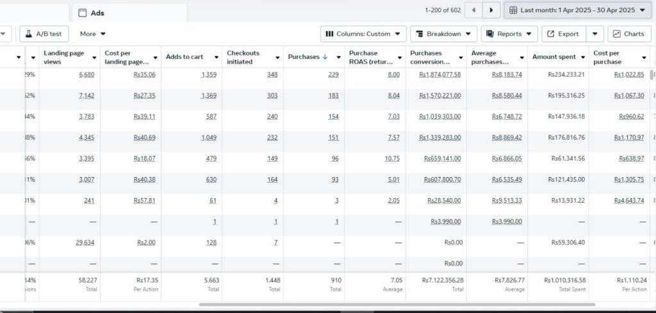Open Amount spent column menu arrow
The image size is (656, 313).
point(583,57)
